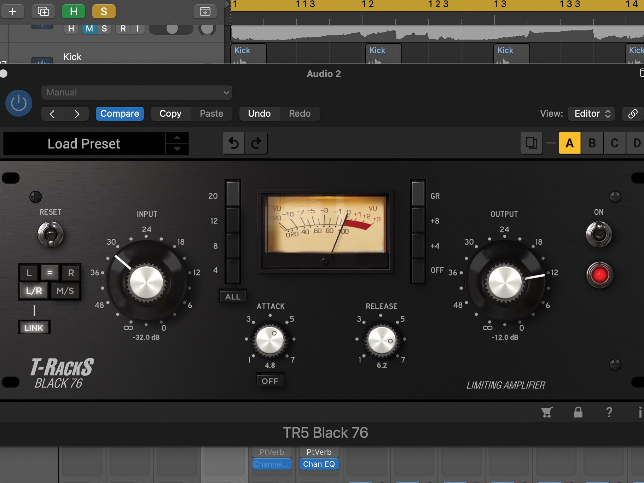Click the copy A/B settings icon

pos(531,143)
